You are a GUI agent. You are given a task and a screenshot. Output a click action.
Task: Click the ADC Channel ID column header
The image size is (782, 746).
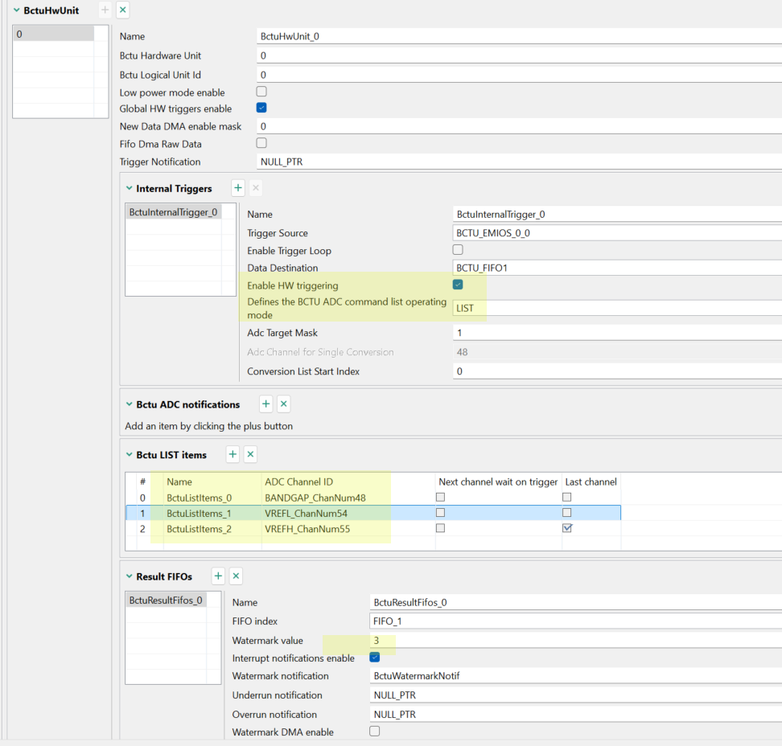click(x=298, y=482)
